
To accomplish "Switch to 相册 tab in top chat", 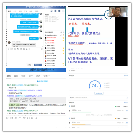I will (x=20, y=11).
